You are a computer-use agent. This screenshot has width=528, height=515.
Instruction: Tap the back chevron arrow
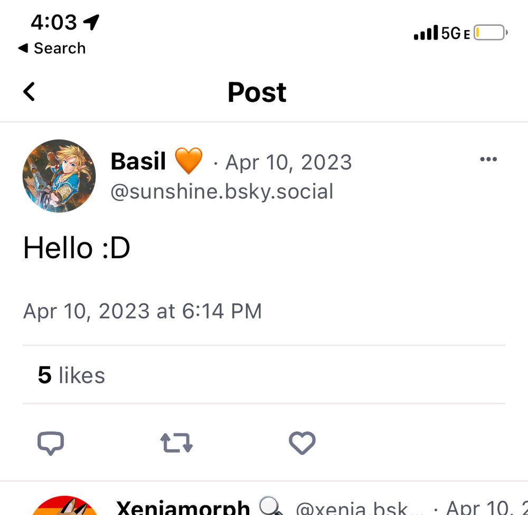(29, 92)
